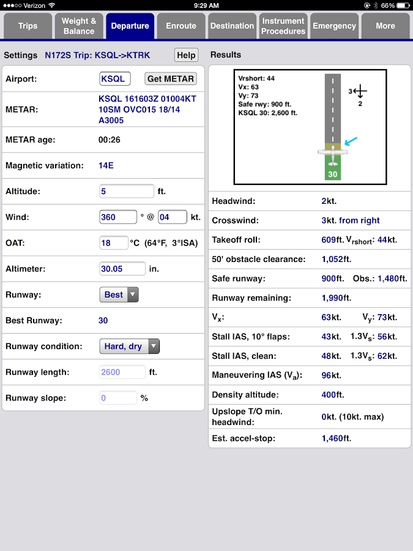This screenshot has height=551, width=413.
Task: Tap the OAT temperature field
Action: point(114,243)
